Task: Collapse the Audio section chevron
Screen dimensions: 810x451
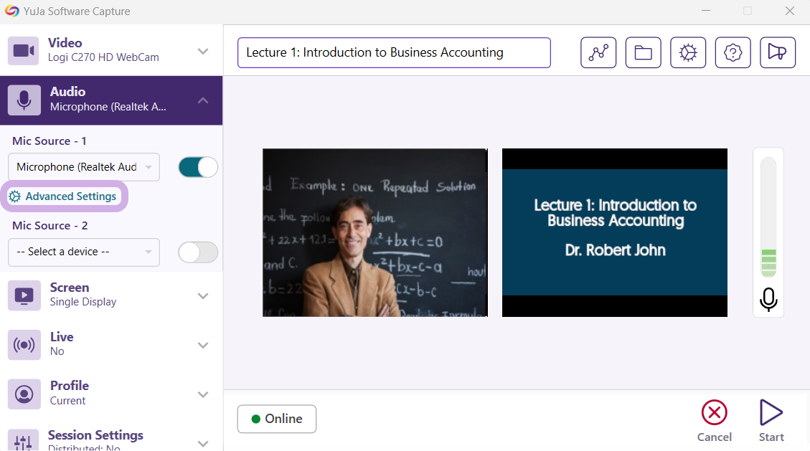Action: (x=203, y=100)
